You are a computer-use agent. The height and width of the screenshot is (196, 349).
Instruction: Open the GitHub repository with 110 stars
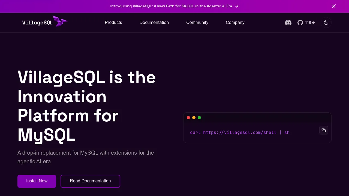[x=306, y=23]
